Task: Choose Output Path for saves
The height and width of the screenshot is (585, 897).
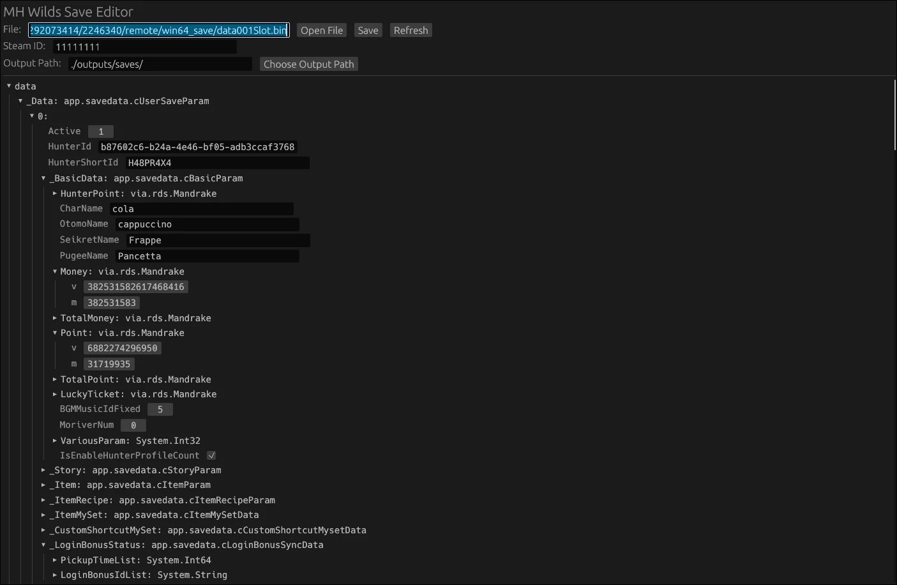Action: coord(308,65)
